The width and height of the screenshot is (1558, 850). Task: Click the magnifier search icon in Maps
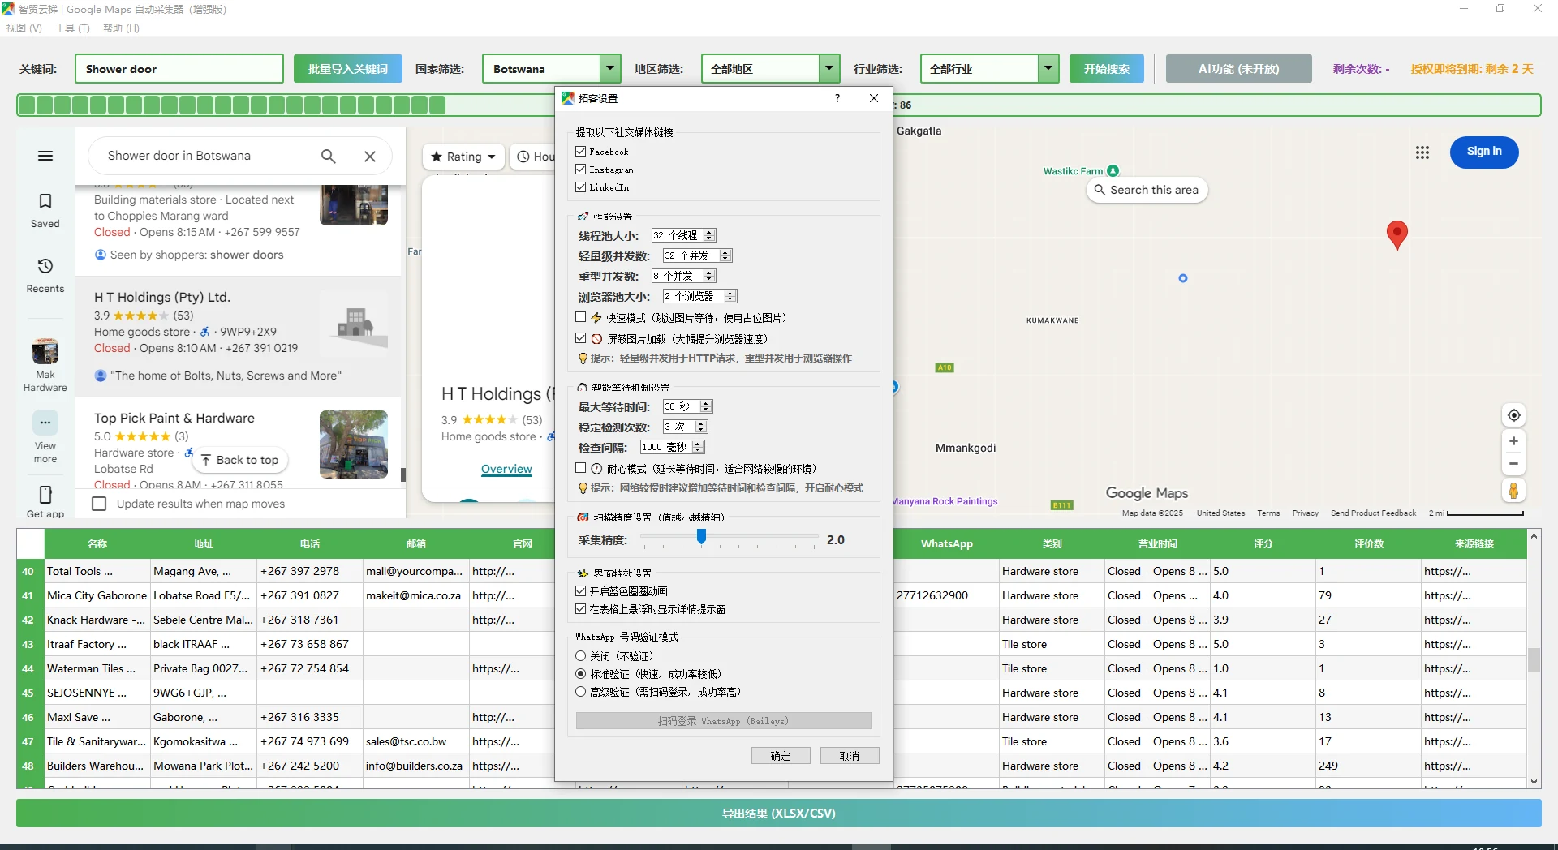329,156
